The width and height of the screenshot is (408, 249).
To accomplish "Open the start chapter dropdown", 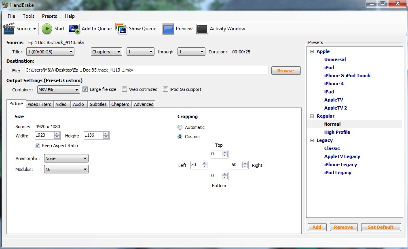I will click(140, 52).
